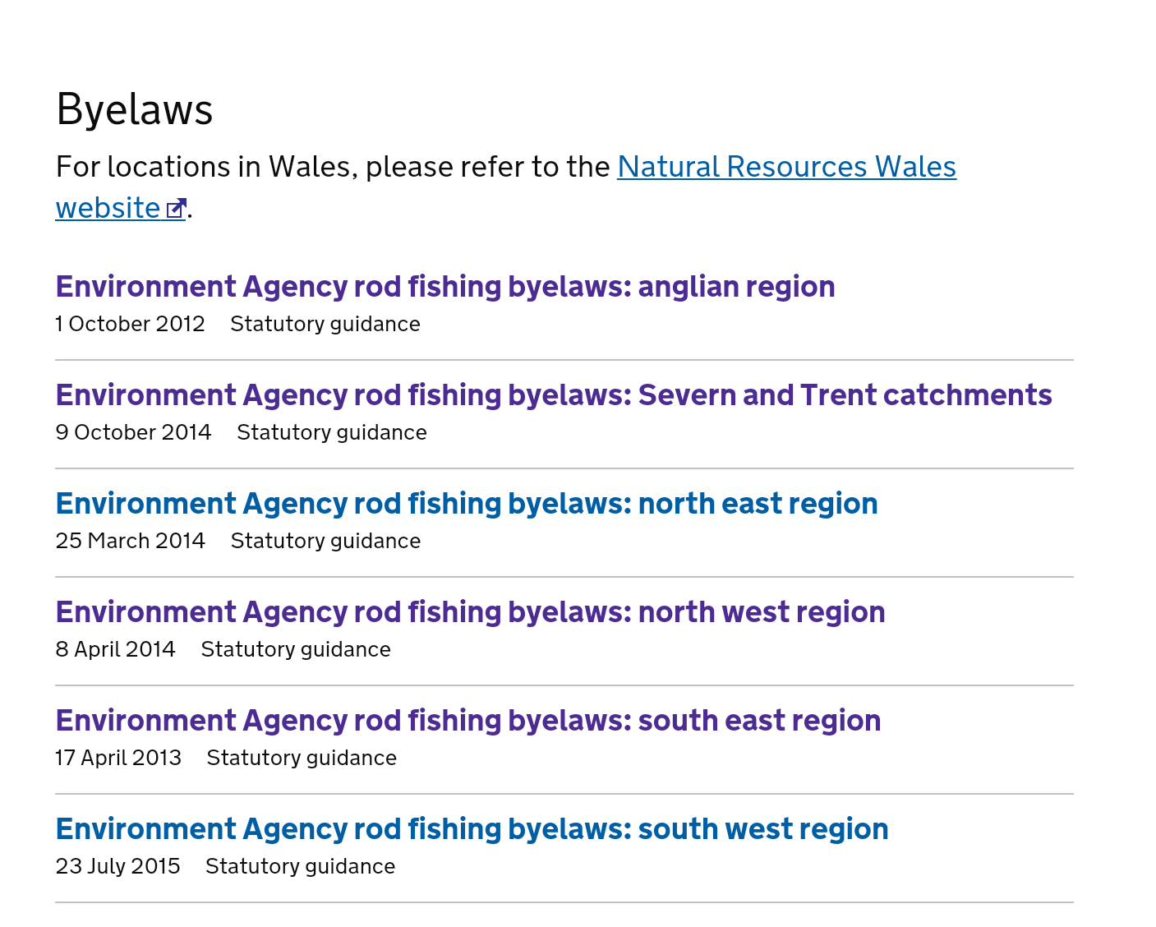The image size is (1156, 927).
Task: Click the external link icon beside "website"
Action: 176,209
